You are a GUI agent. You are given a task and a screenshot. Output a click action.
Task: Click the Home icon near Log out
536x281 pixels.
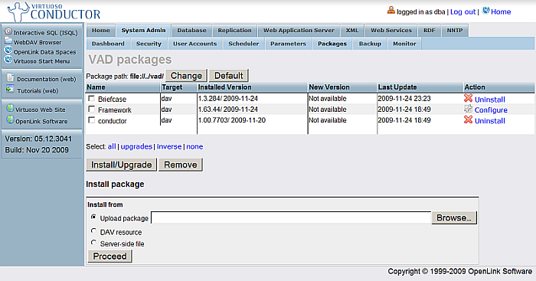tap(485, 11)
